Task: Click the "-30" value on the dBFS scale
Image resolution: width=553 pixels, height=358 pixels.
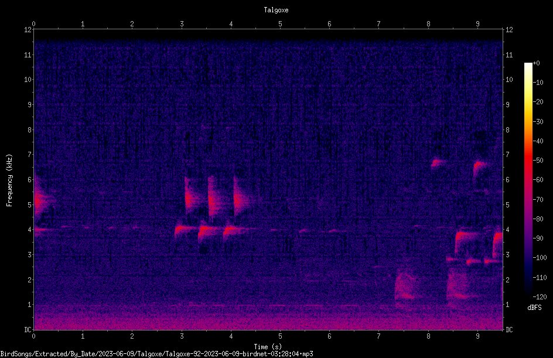Action: tap(538, 122)
